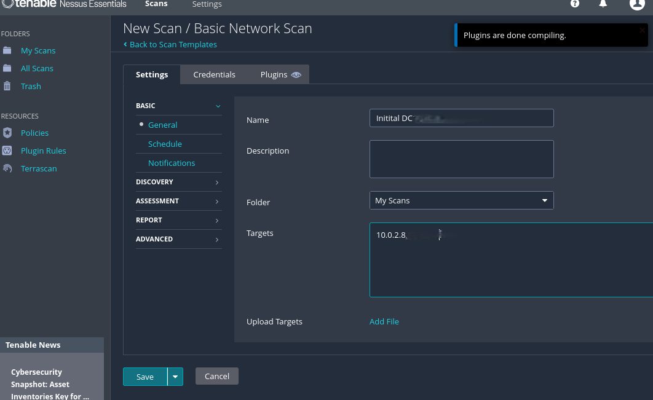The image size is (653, 400).
Task: Click into the Name input field
Action: (461, 118)
